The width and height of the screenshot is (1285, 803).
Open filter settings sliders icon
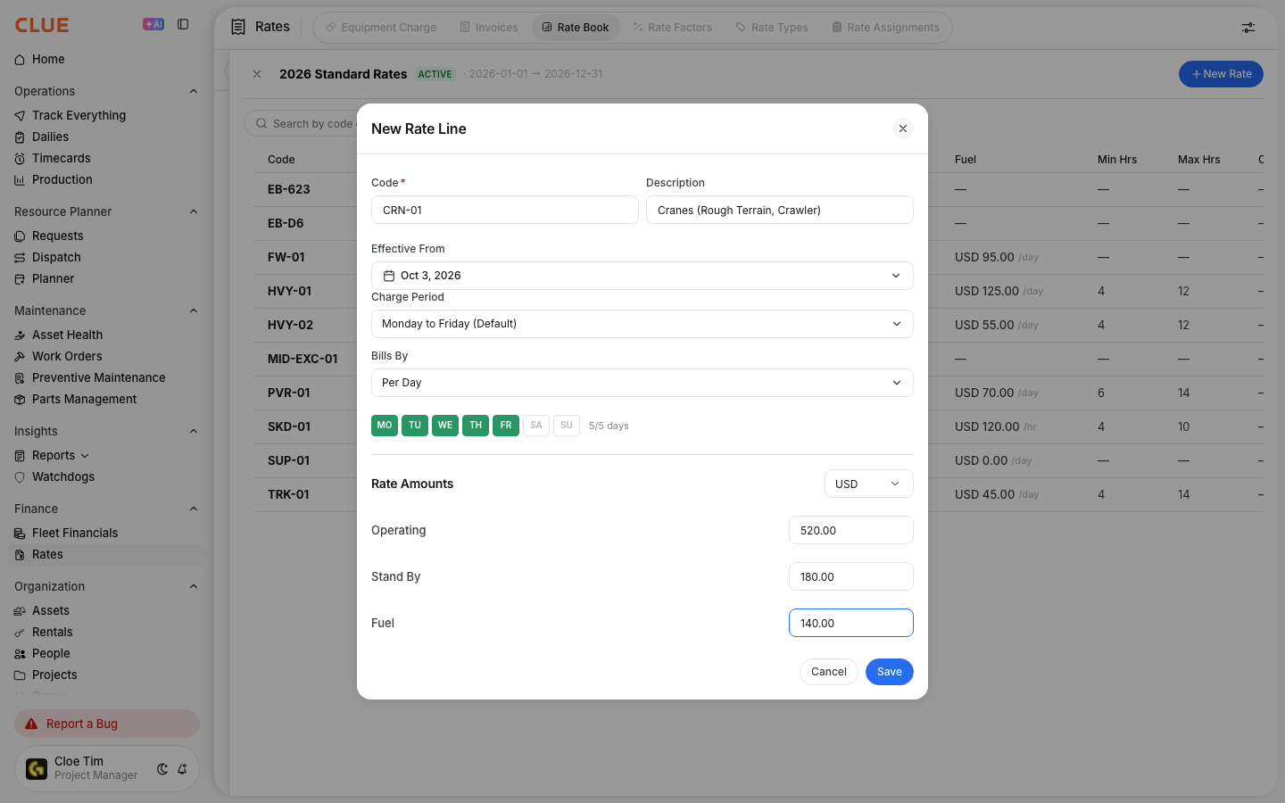(x=1248, y=28)
